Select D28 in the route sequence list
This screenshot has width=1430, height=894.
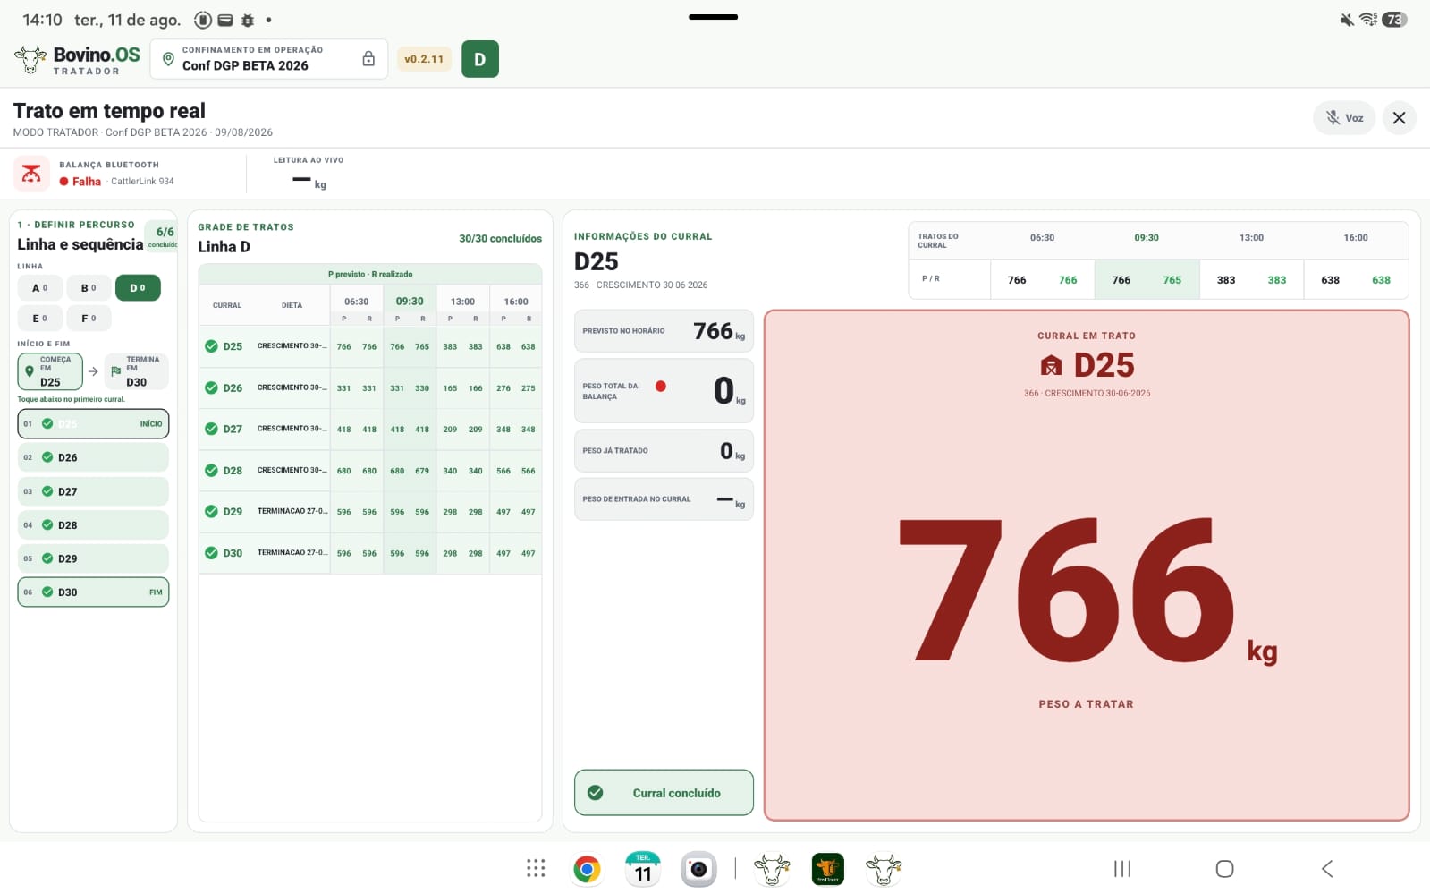[93, 525]
